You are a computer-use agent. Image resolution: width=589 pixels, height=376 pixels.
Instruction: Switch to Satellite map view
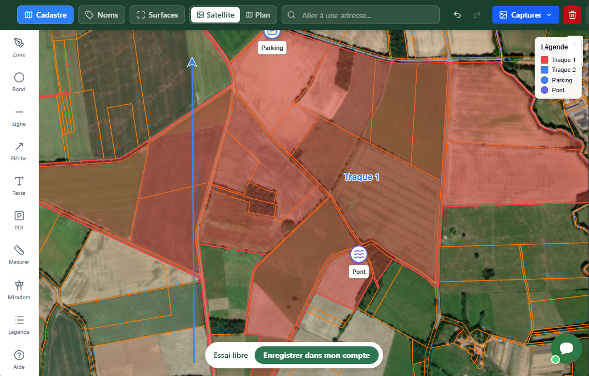(216, 15)
